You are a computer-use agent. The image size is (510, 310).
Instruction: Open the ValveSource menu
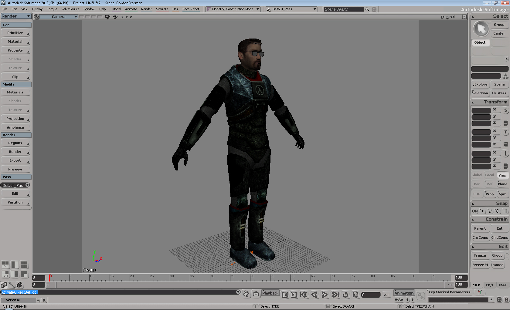70,9
